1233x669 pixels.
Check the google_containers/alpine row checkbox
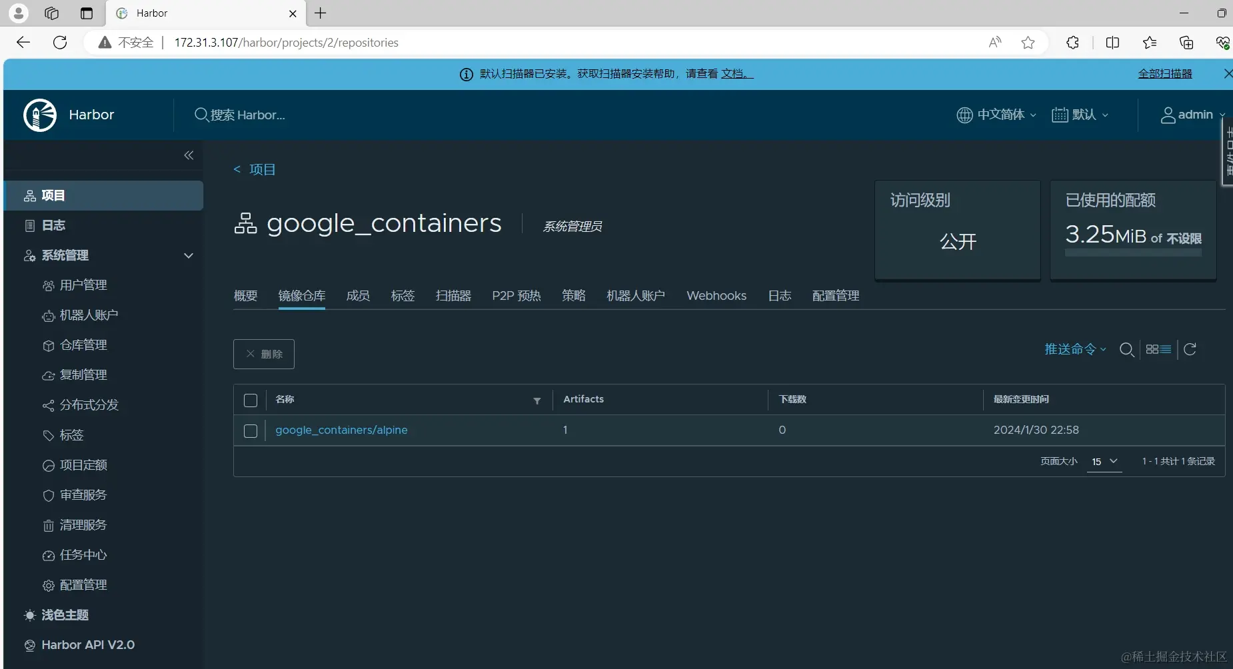coord(251,431)
